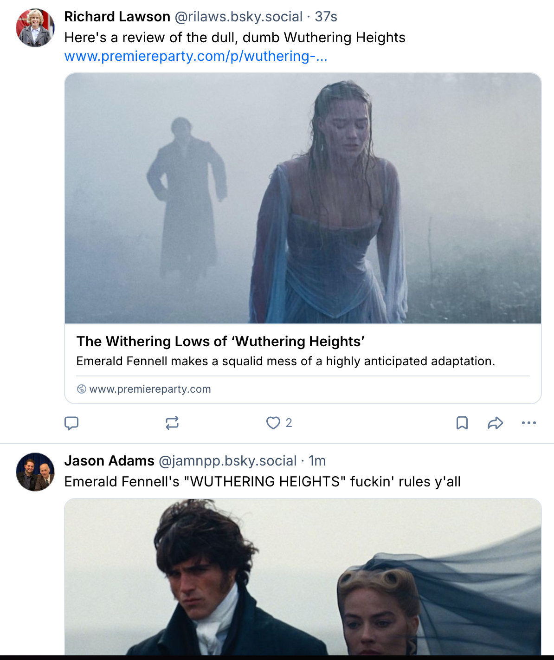The image size is (554, 660).
Task: Open the 37s timestamp on Lawson's post
Action: tap(326, 17)
